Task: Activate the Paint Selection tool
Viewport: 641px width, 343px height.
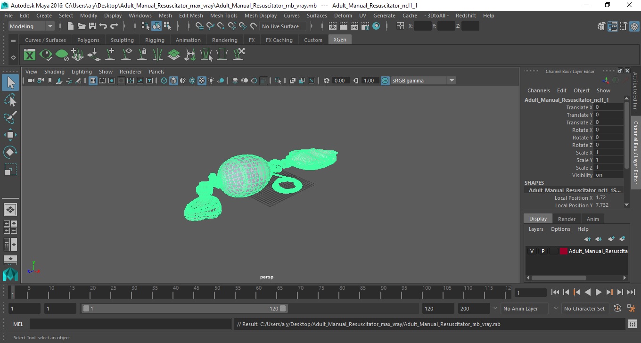Action: click(10, 118)
